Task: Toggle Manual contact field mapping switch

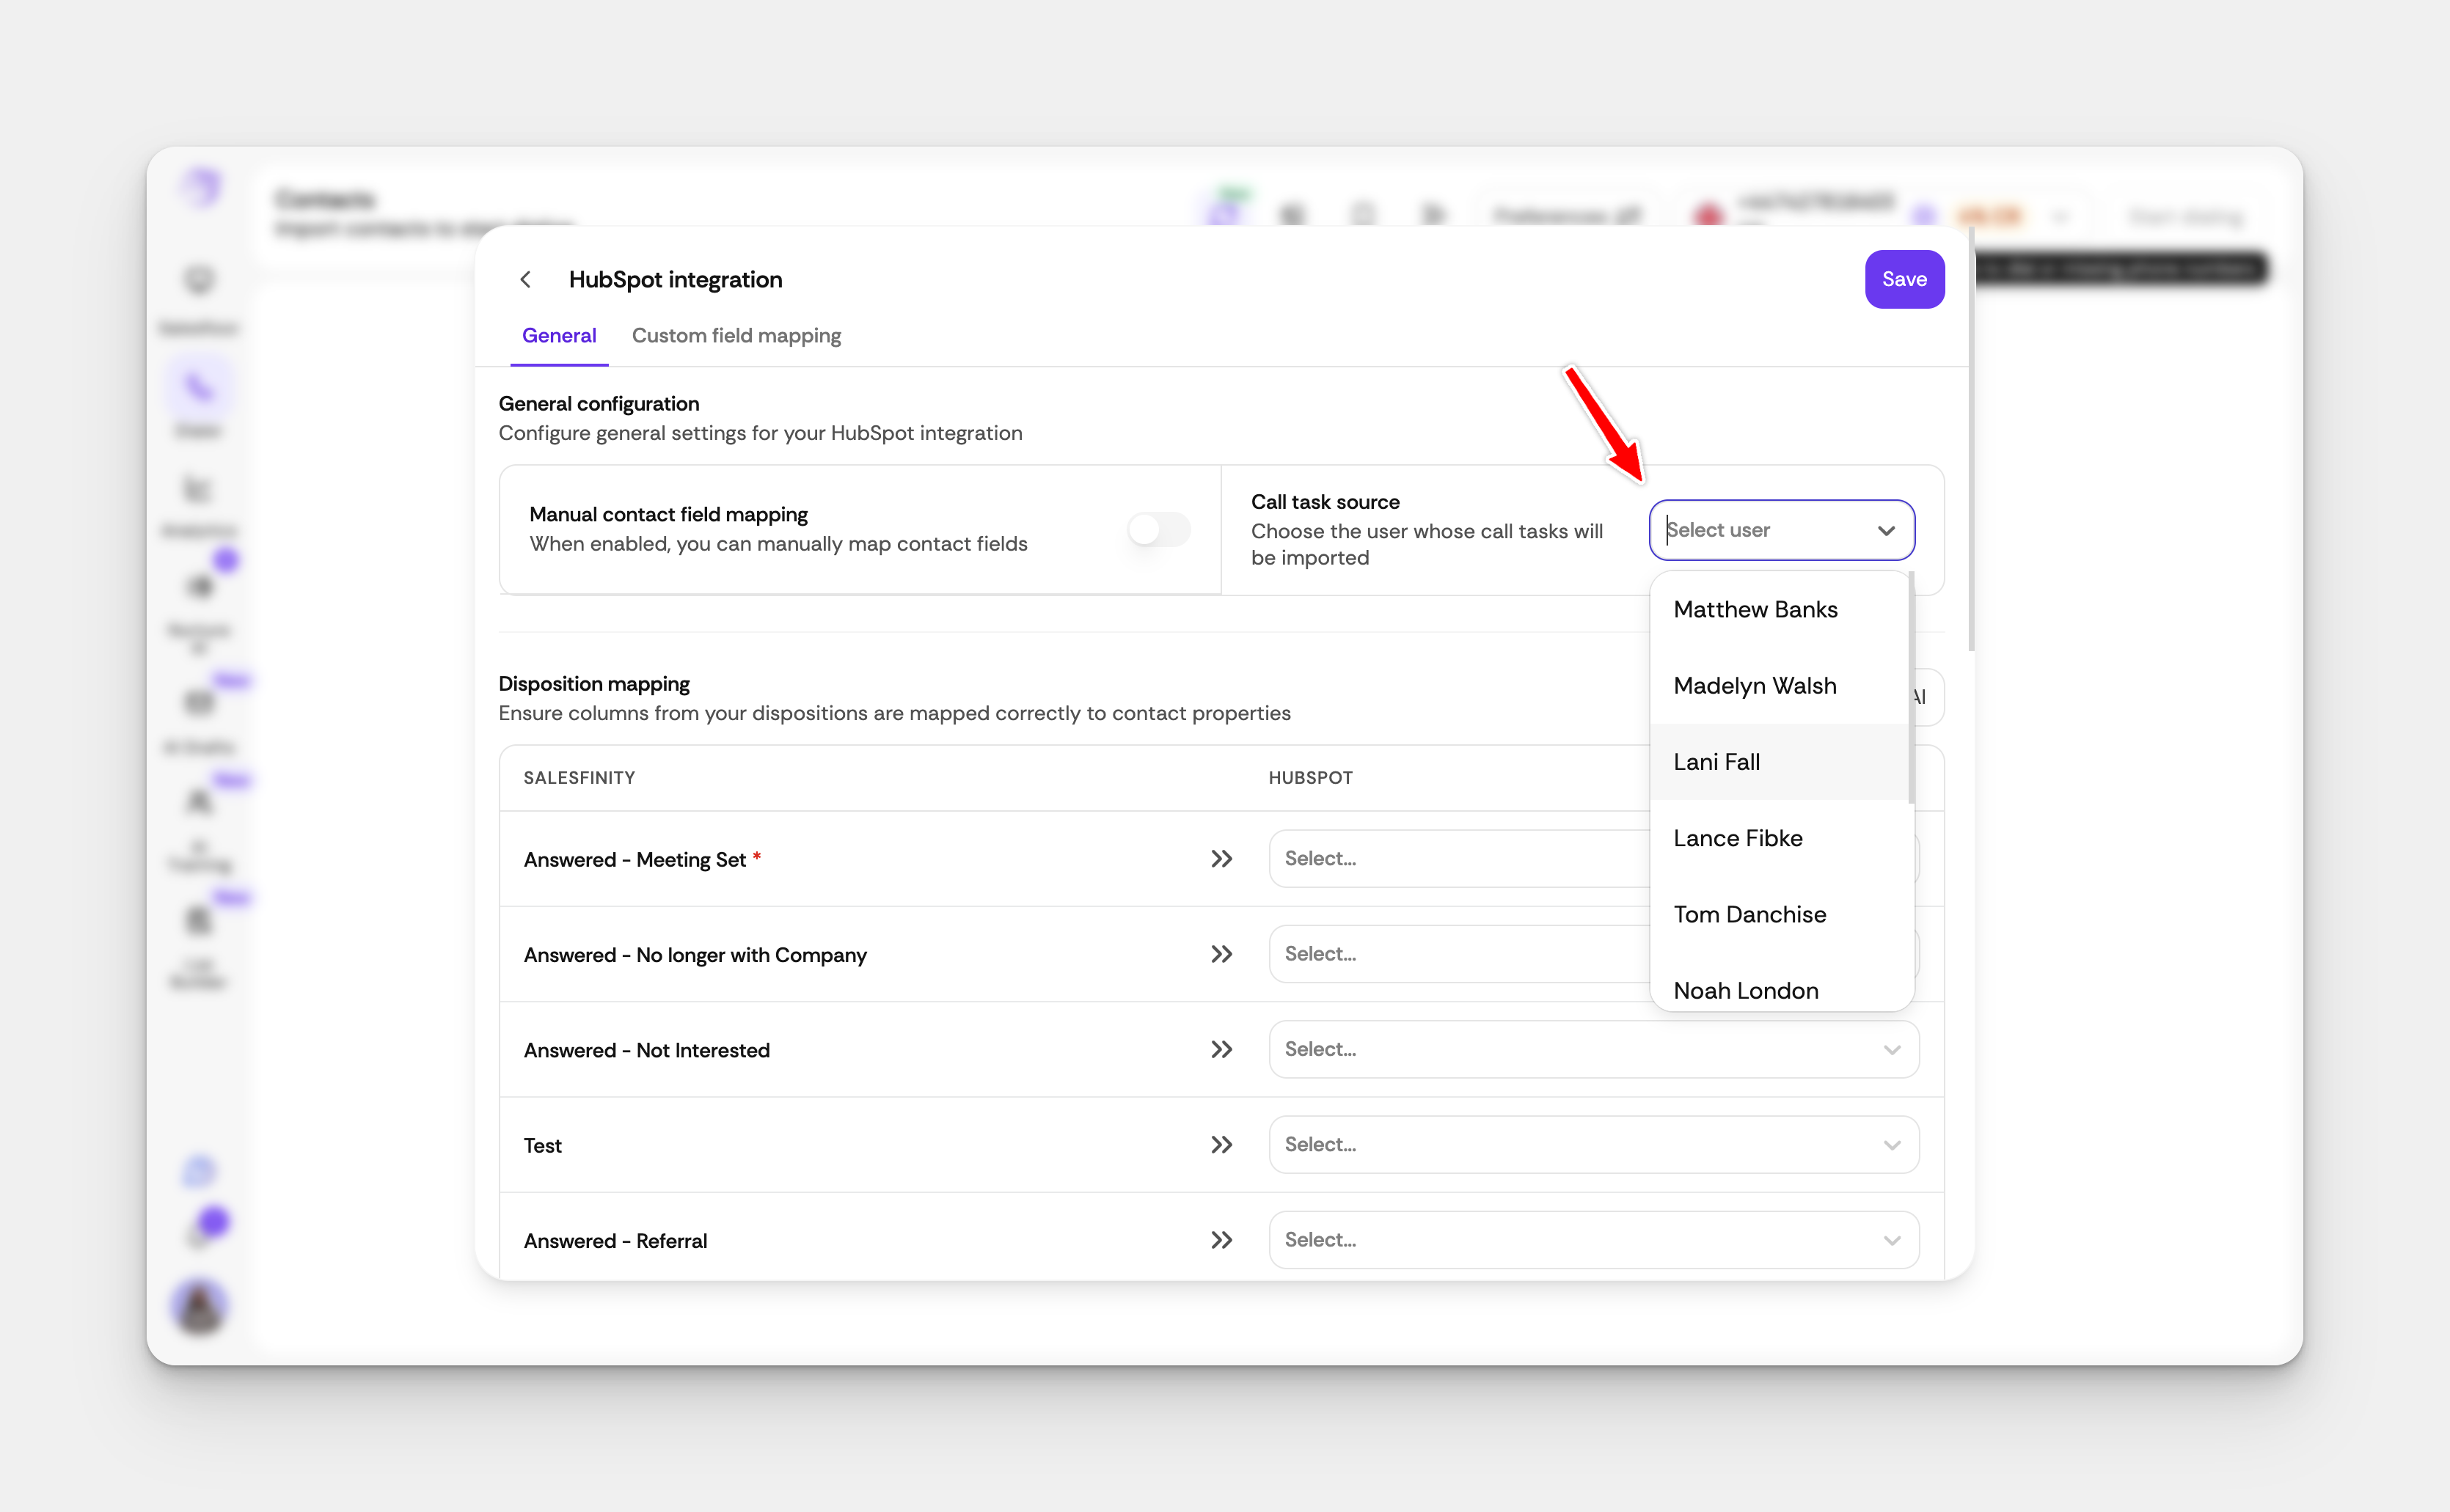Action: [1158, 529]
